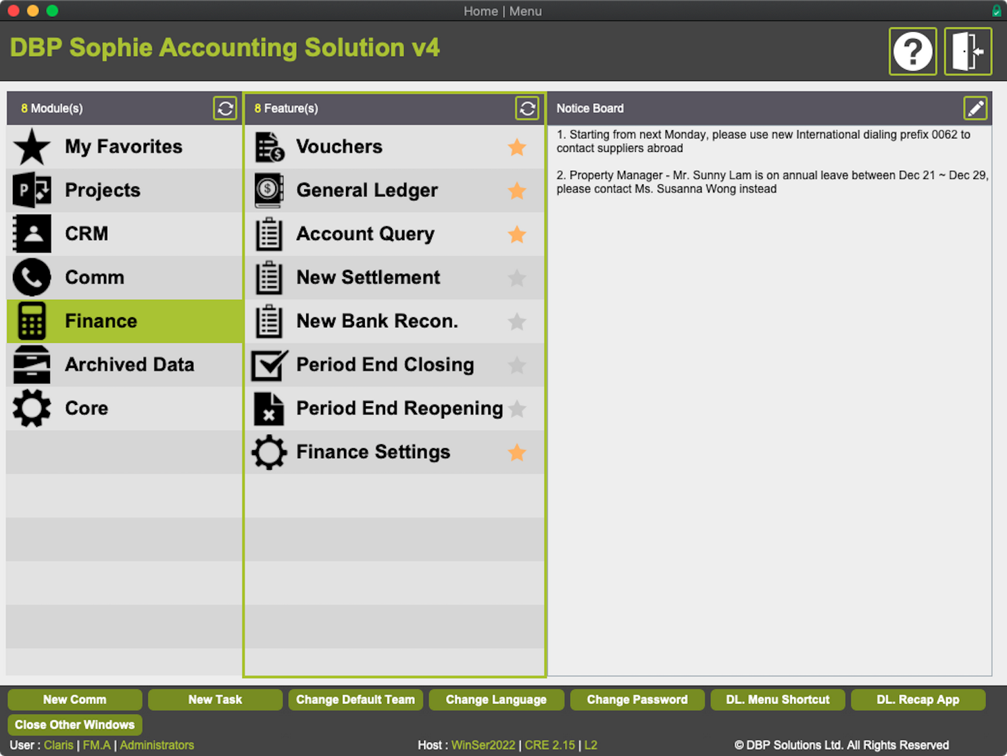Click the L2 text in status bar
This screenshot has height=756, width=1007.
tap(591, 745)
